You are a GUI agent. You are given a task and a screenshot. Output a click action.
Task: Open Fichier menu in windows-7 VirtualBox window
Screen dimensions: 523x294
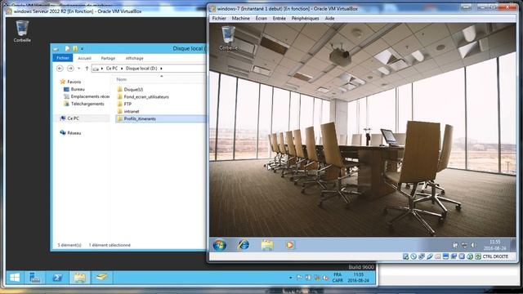[219, 18]
